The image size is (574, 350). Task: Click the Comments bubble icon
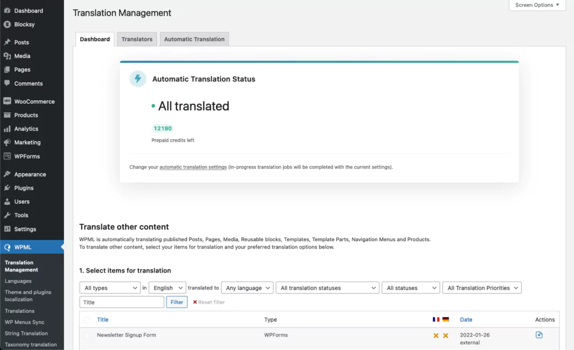click(x=7, y=83)
